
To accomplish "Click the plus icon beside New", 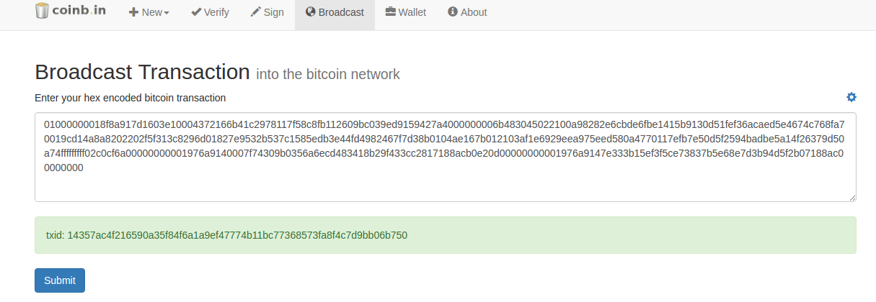I will click(133, 12).
